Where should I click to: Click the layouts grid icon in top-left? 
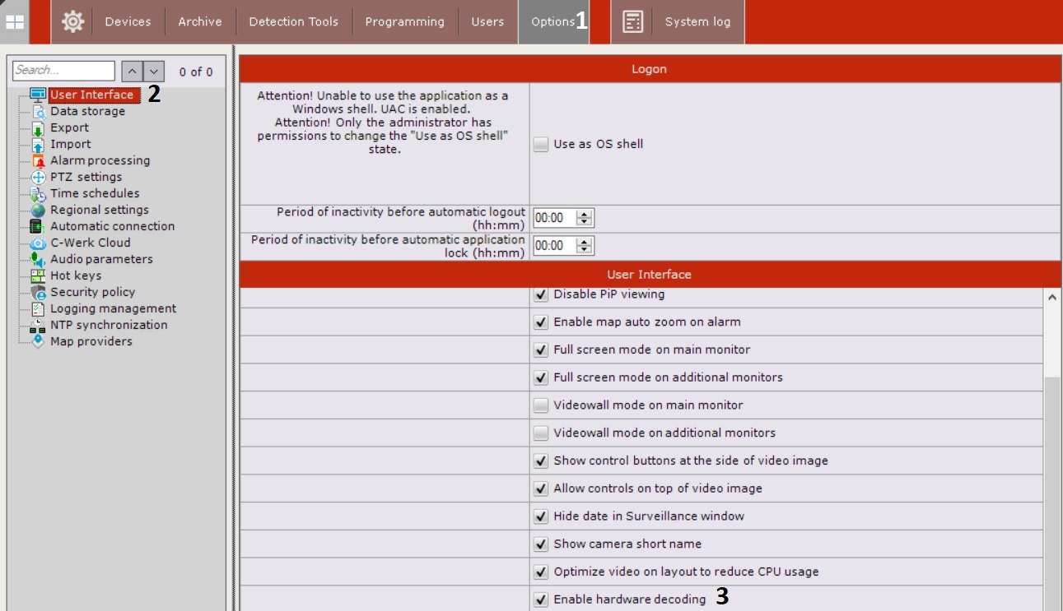coord(15,22)
